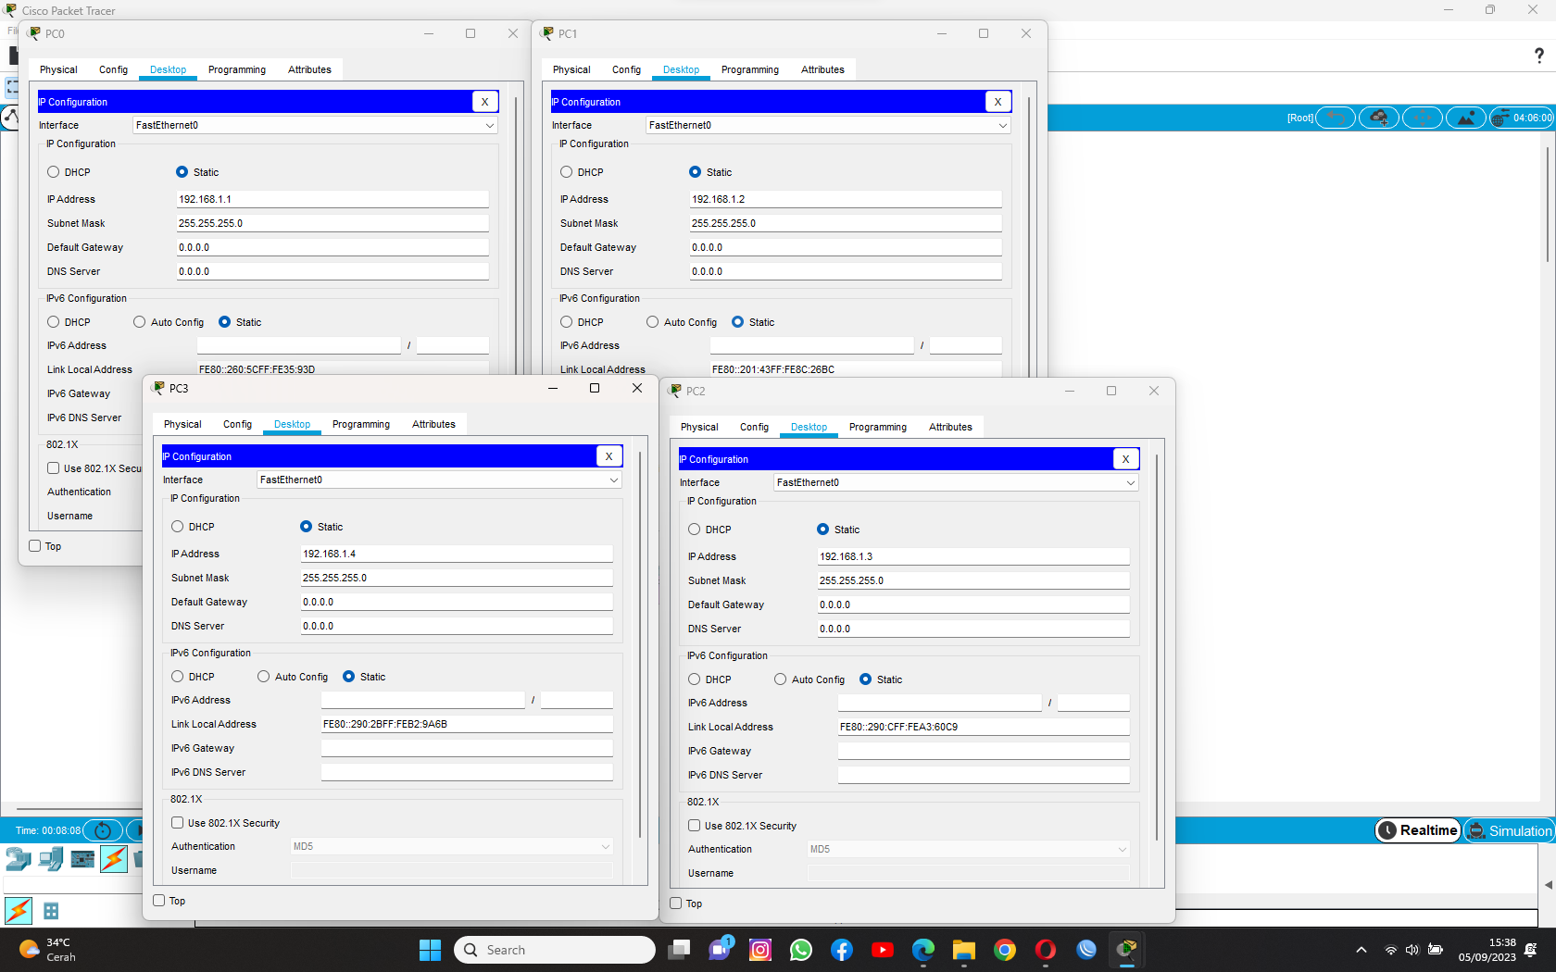Click the help question mark icon
This screenshot has width=1556, height=972.
tap(1539, 56)
